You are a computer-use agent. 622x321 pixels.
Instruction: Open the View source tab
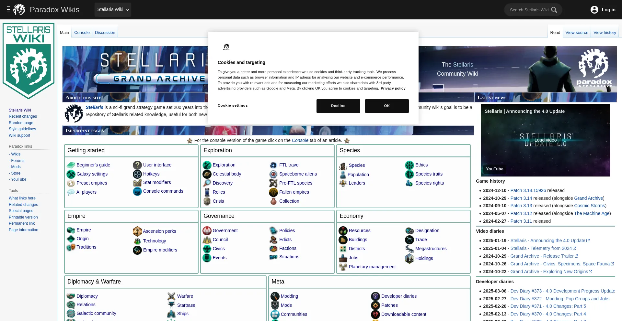tap(577, 32)
